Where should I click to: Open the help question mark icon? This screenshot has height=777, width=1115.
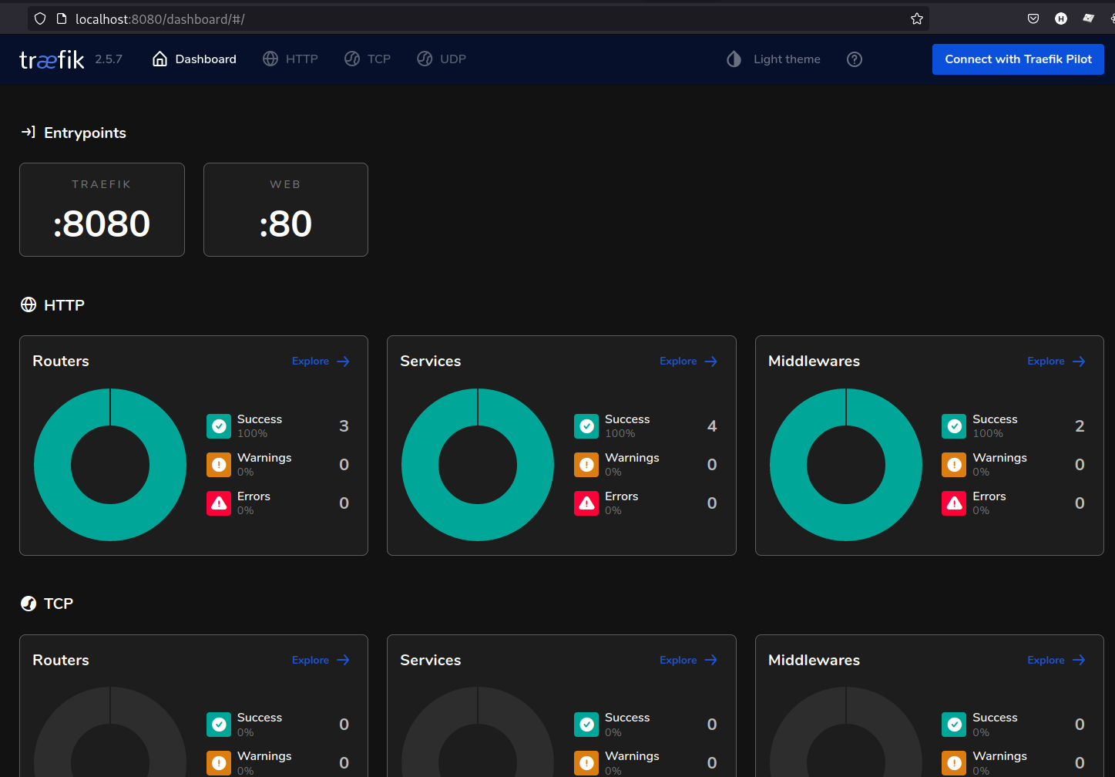point(854,59)
